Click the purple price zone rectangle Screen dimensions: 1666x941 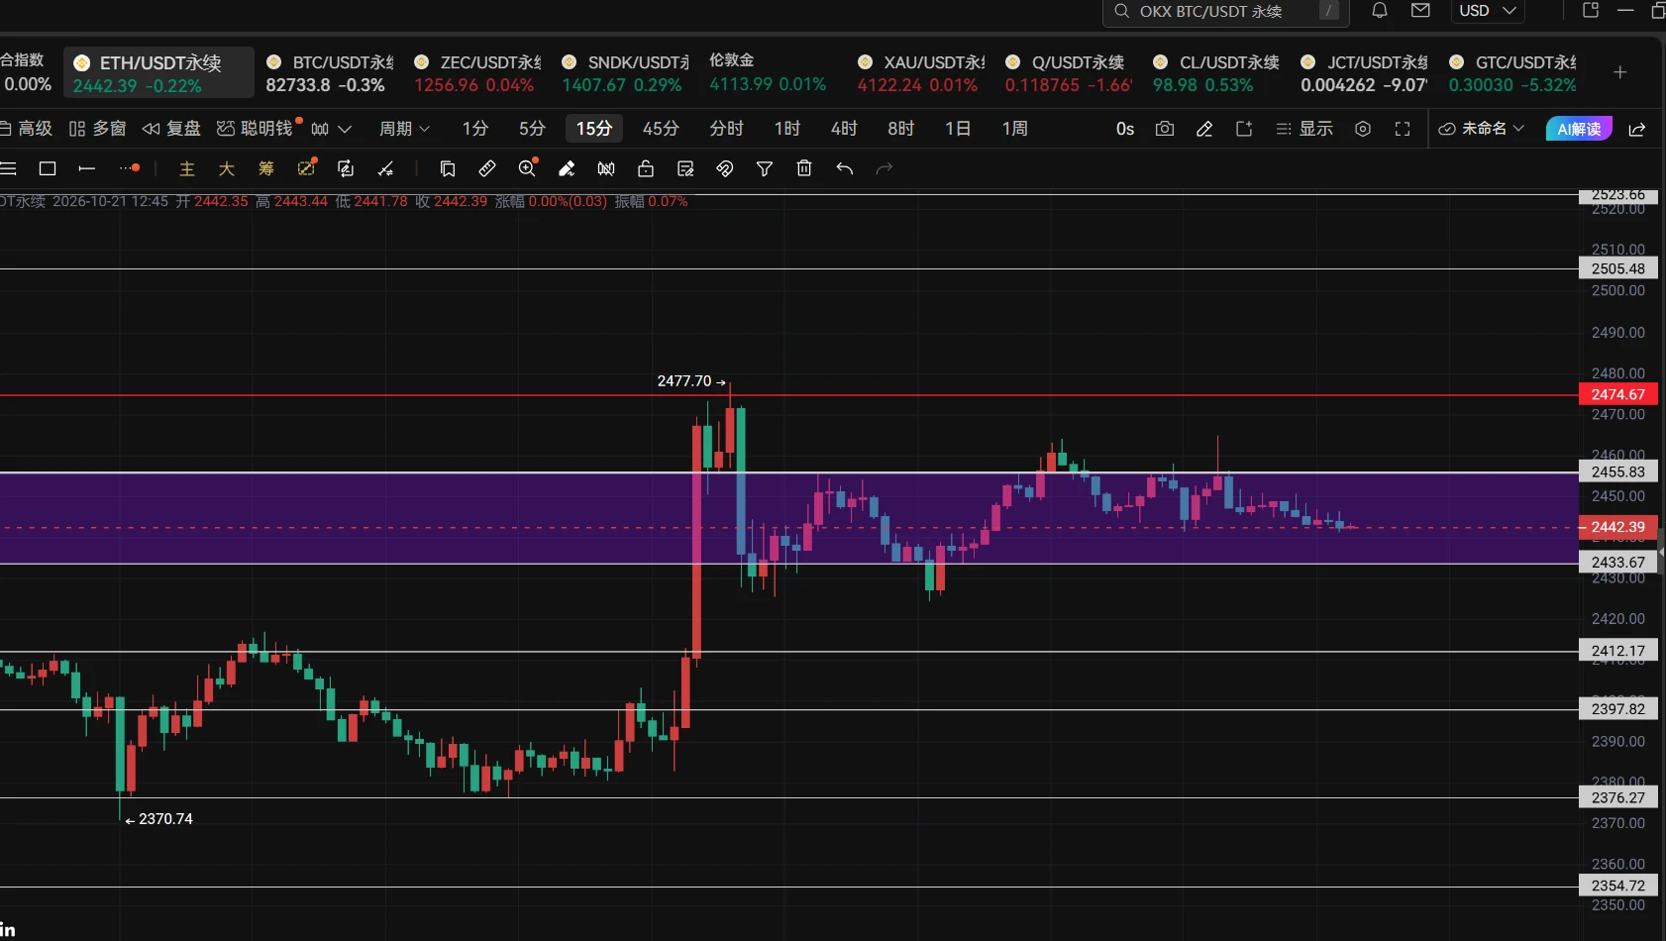788,518
